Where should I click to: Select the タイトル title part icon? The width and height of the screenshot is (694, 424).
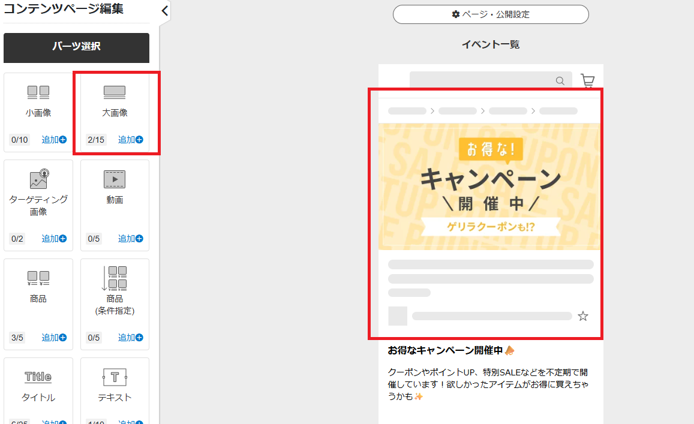point(38,377)
